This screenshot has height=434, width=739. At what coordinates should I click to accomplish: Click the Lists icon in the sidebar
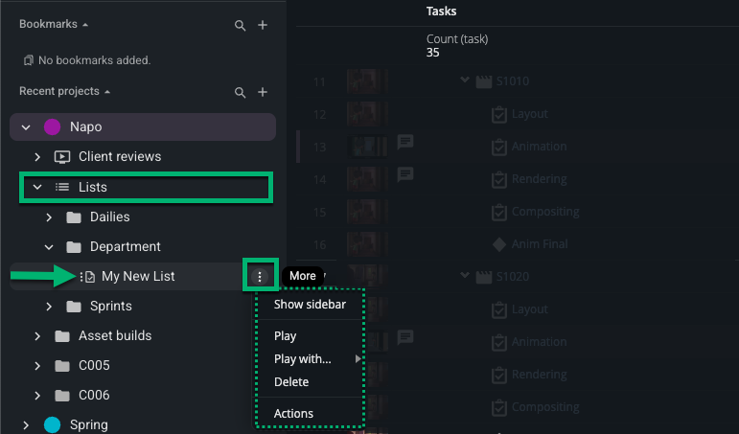(x=62, y=187)
